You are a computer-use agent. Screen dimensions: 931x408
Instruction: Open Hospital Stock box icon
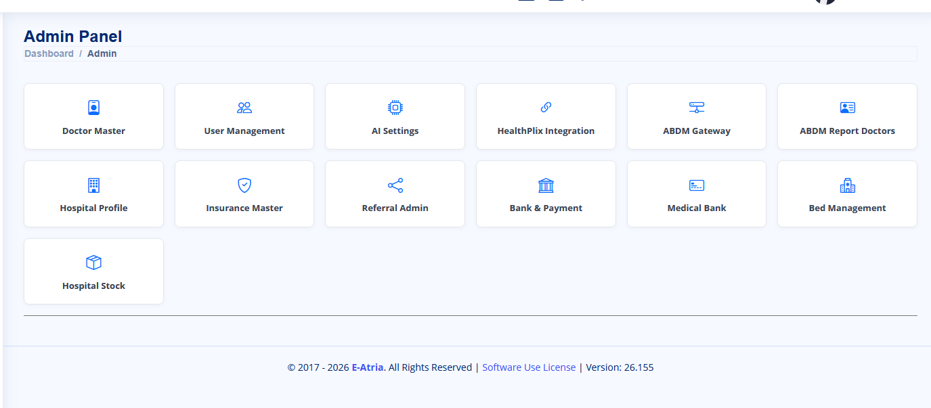pos(93,263)
